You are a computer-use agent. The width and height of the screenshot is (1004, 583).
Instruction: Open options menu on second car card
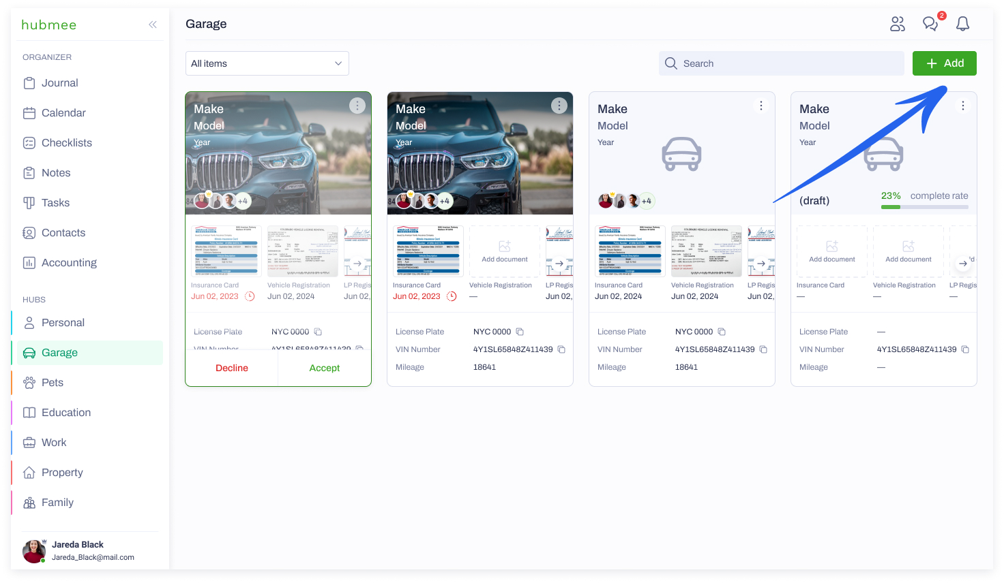[559, 106]
